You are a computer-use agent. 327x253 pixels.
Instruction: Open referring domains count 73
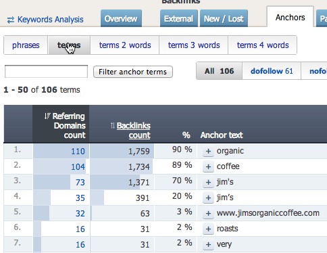[x=80, y=182]
